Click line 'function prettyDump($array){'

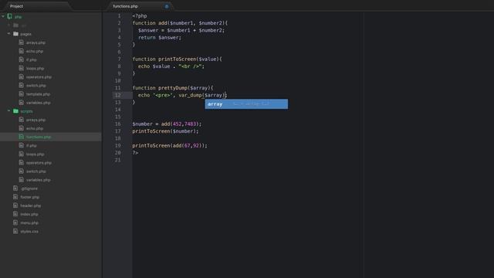coord(173,88)
